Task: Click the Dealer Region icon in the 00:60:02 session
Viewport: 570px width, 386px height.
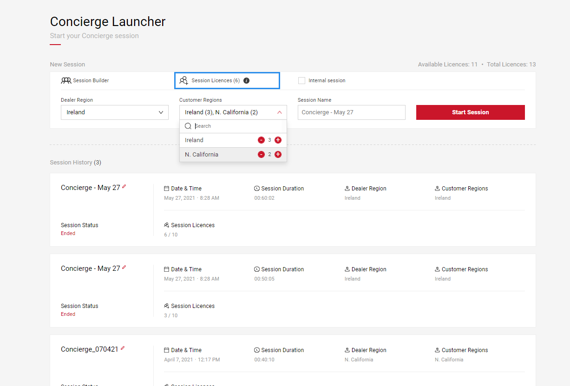Action: point(347,189)
